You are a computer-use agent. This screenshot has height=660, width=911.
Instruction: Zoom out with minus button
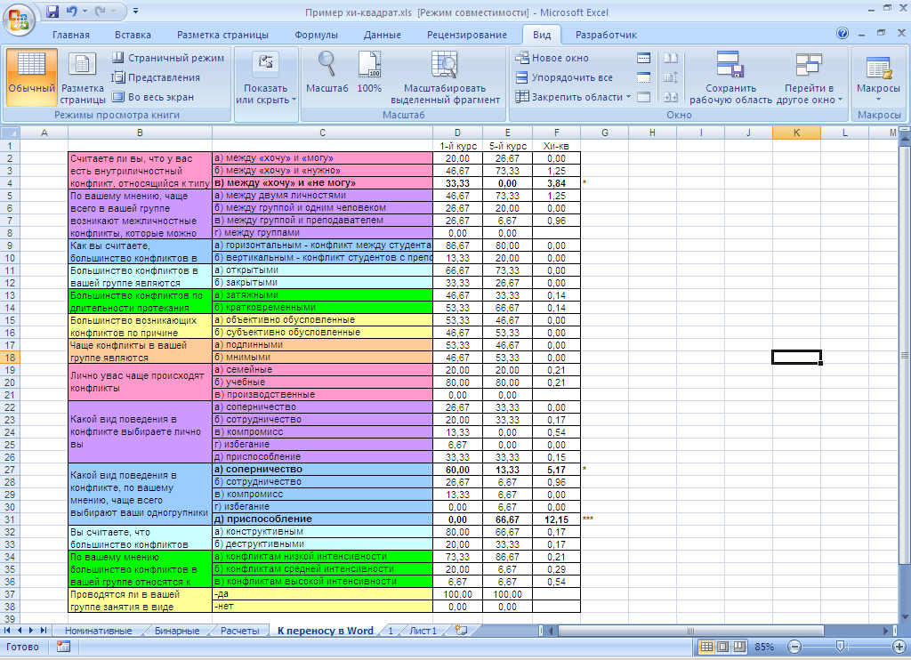[794, 647]
